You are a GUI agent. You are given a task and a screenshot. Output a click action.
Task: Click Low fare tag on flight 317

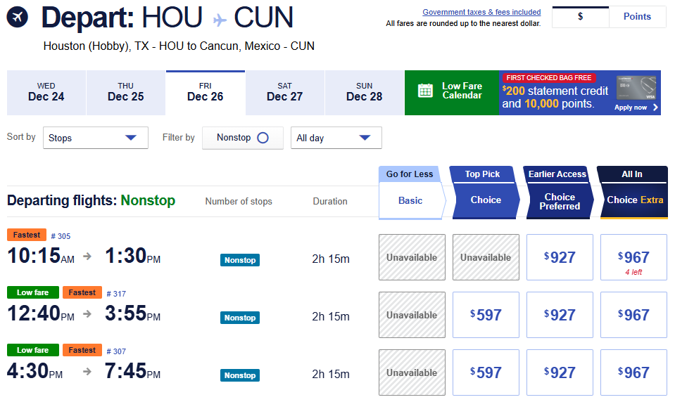[32, 292]
